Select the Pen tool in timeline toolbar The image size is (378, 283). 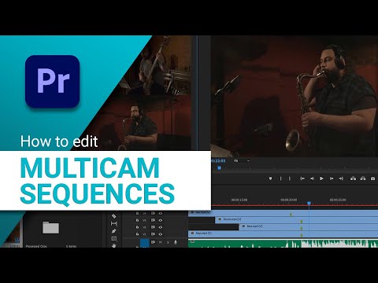113,231
